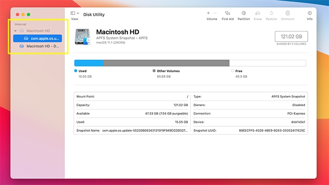Select com.apple.os.u... snapshot in sidebar
This screenshot has width=329, height=185.
tap(38, 39)
